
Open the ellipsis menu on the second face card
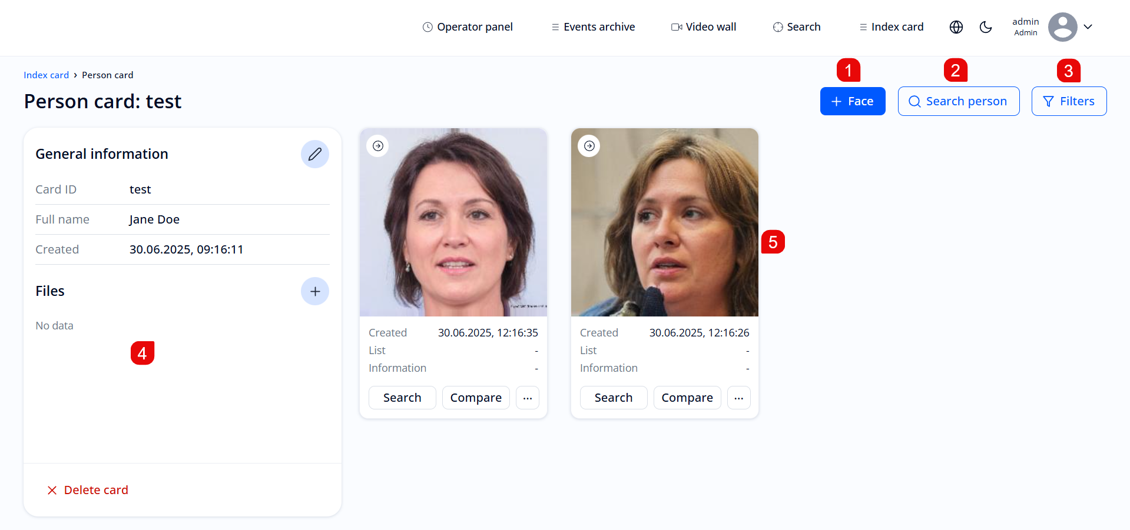point(738,397)
